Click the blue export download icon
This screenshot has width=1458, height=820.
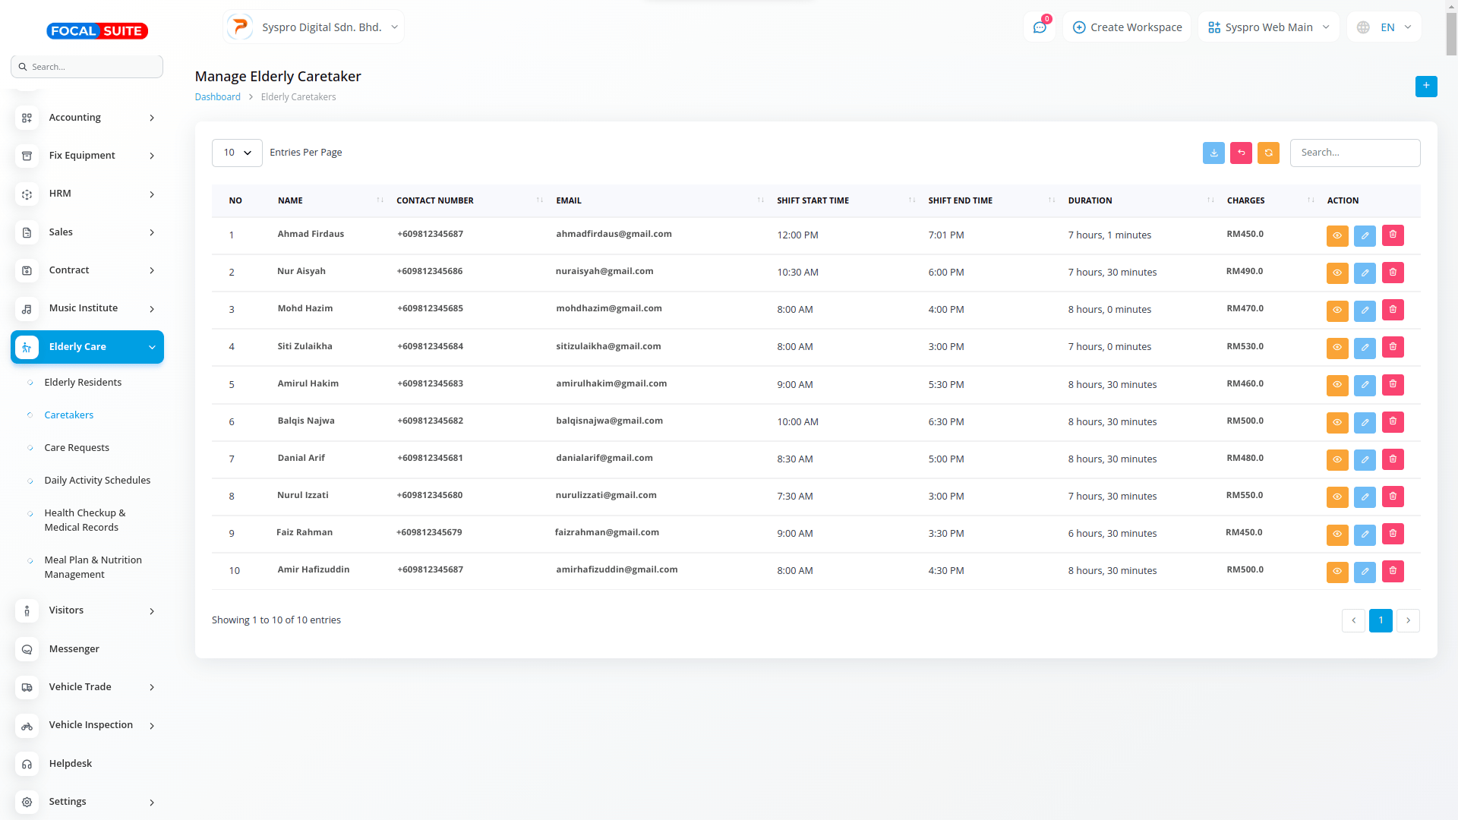tap(1213, 153)
